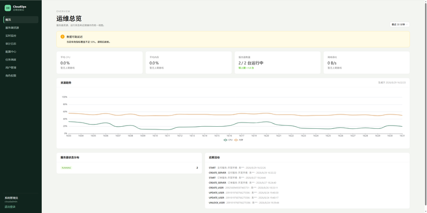The image size is (427, 213).
Task: Click the 网络吞吐 stat card
Action: (367, 62)
